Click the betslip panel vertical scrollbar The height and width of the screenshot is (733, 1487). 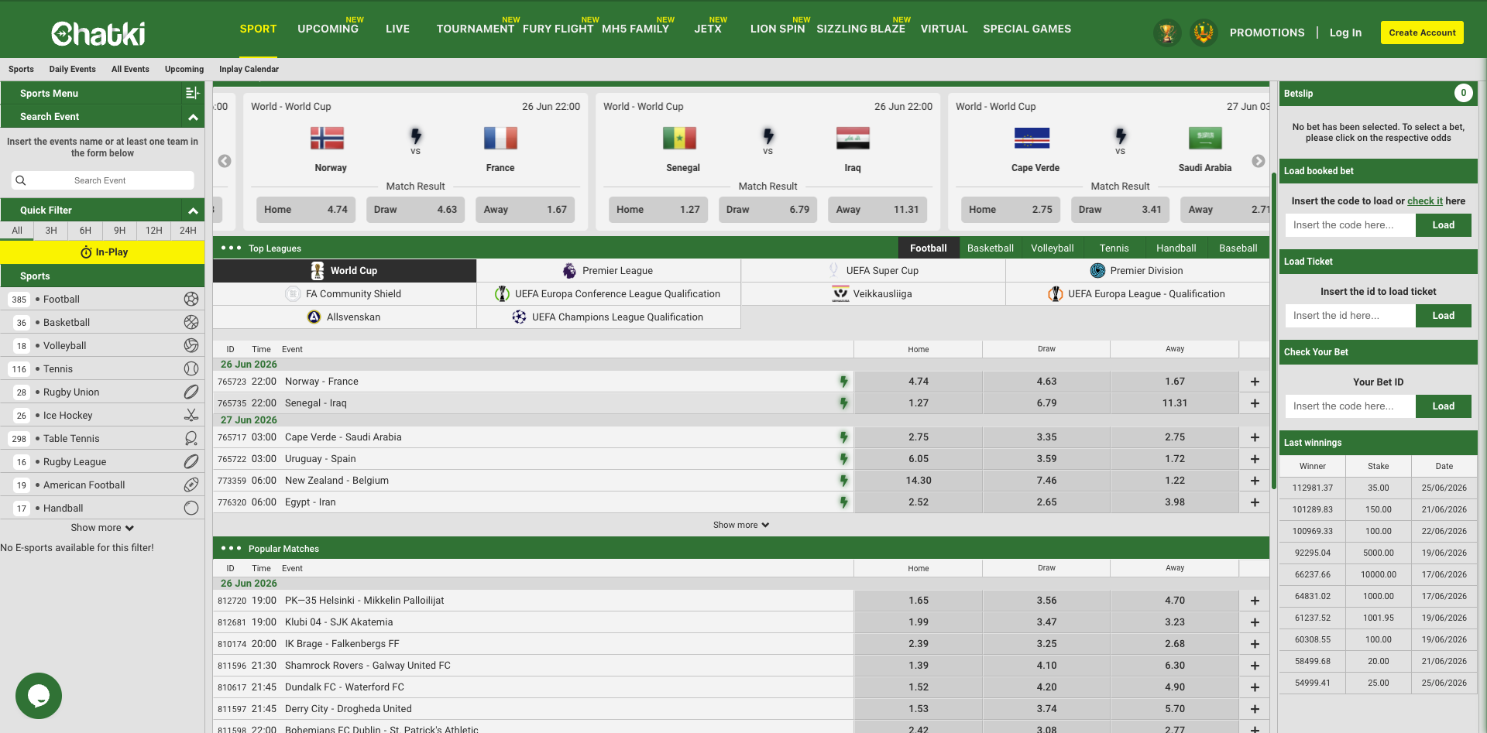(1274, 330)
